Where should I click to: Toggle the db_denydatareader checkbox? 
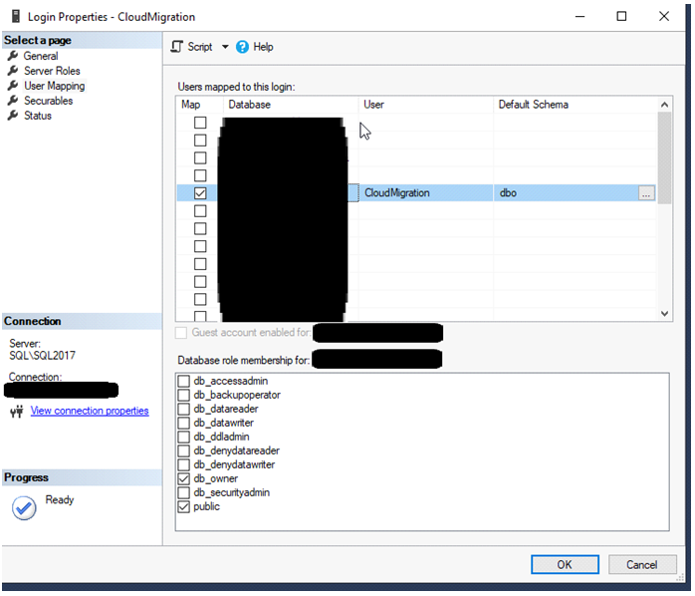click(x=183, y=450)
